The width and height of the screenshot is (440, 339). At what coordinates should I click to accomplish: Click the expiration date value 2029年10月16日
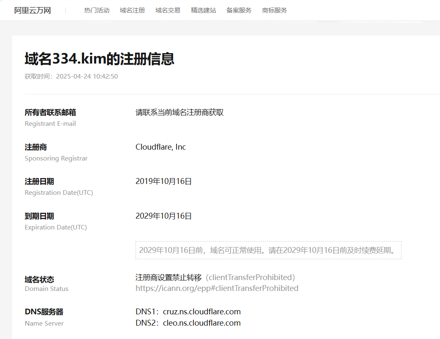pos(164,216)
